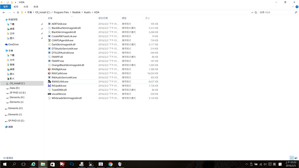Switch input language 英 indicator

pos(274,164)
